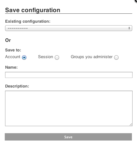
Task: Click the "Or" separator heading
Action: point(8,40)
